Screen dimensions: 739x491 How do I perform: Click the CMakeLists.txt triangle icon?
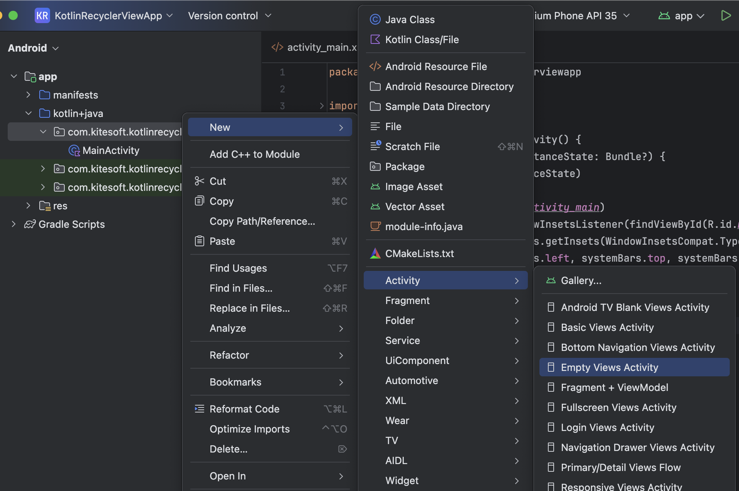375,254
